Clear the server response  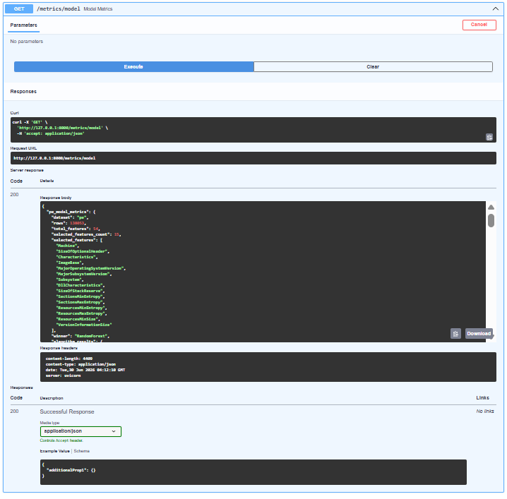[x=373, y=66]
